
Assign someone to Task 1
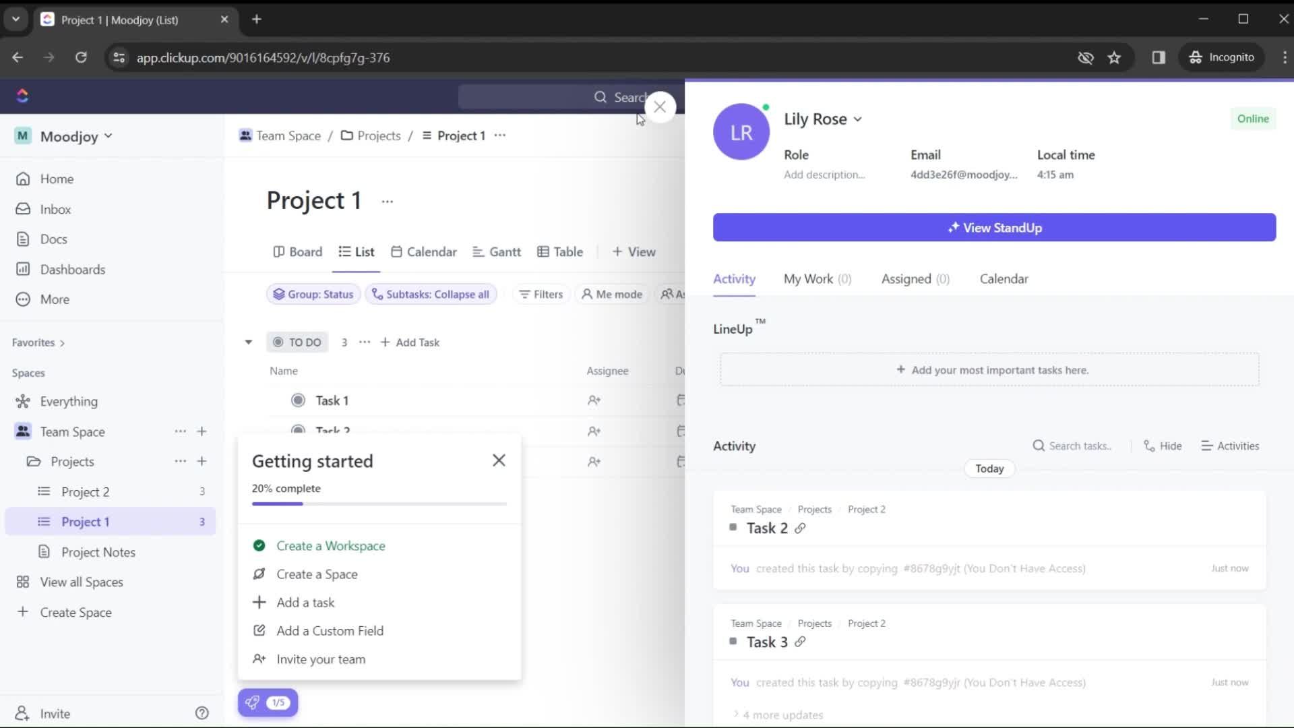pos(594,400)
